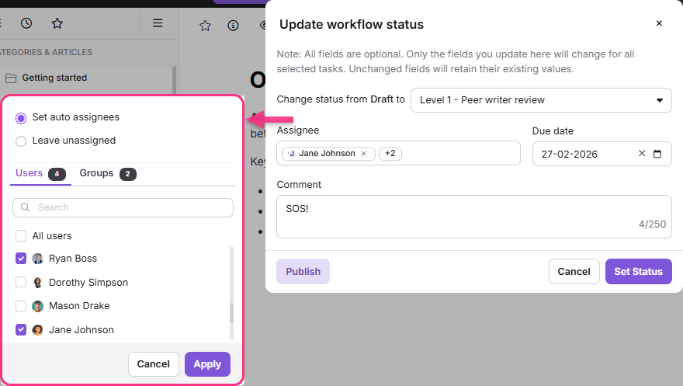This screenshot has width=683, height=386.
Task: Click Jane Johnson avatar in user list
Action: pyautogui.click(x=38, y=330)
